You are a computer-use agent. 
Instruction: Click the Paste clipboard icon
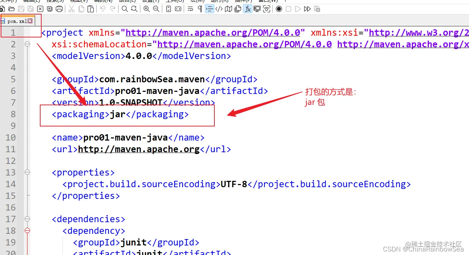(91, 9)
